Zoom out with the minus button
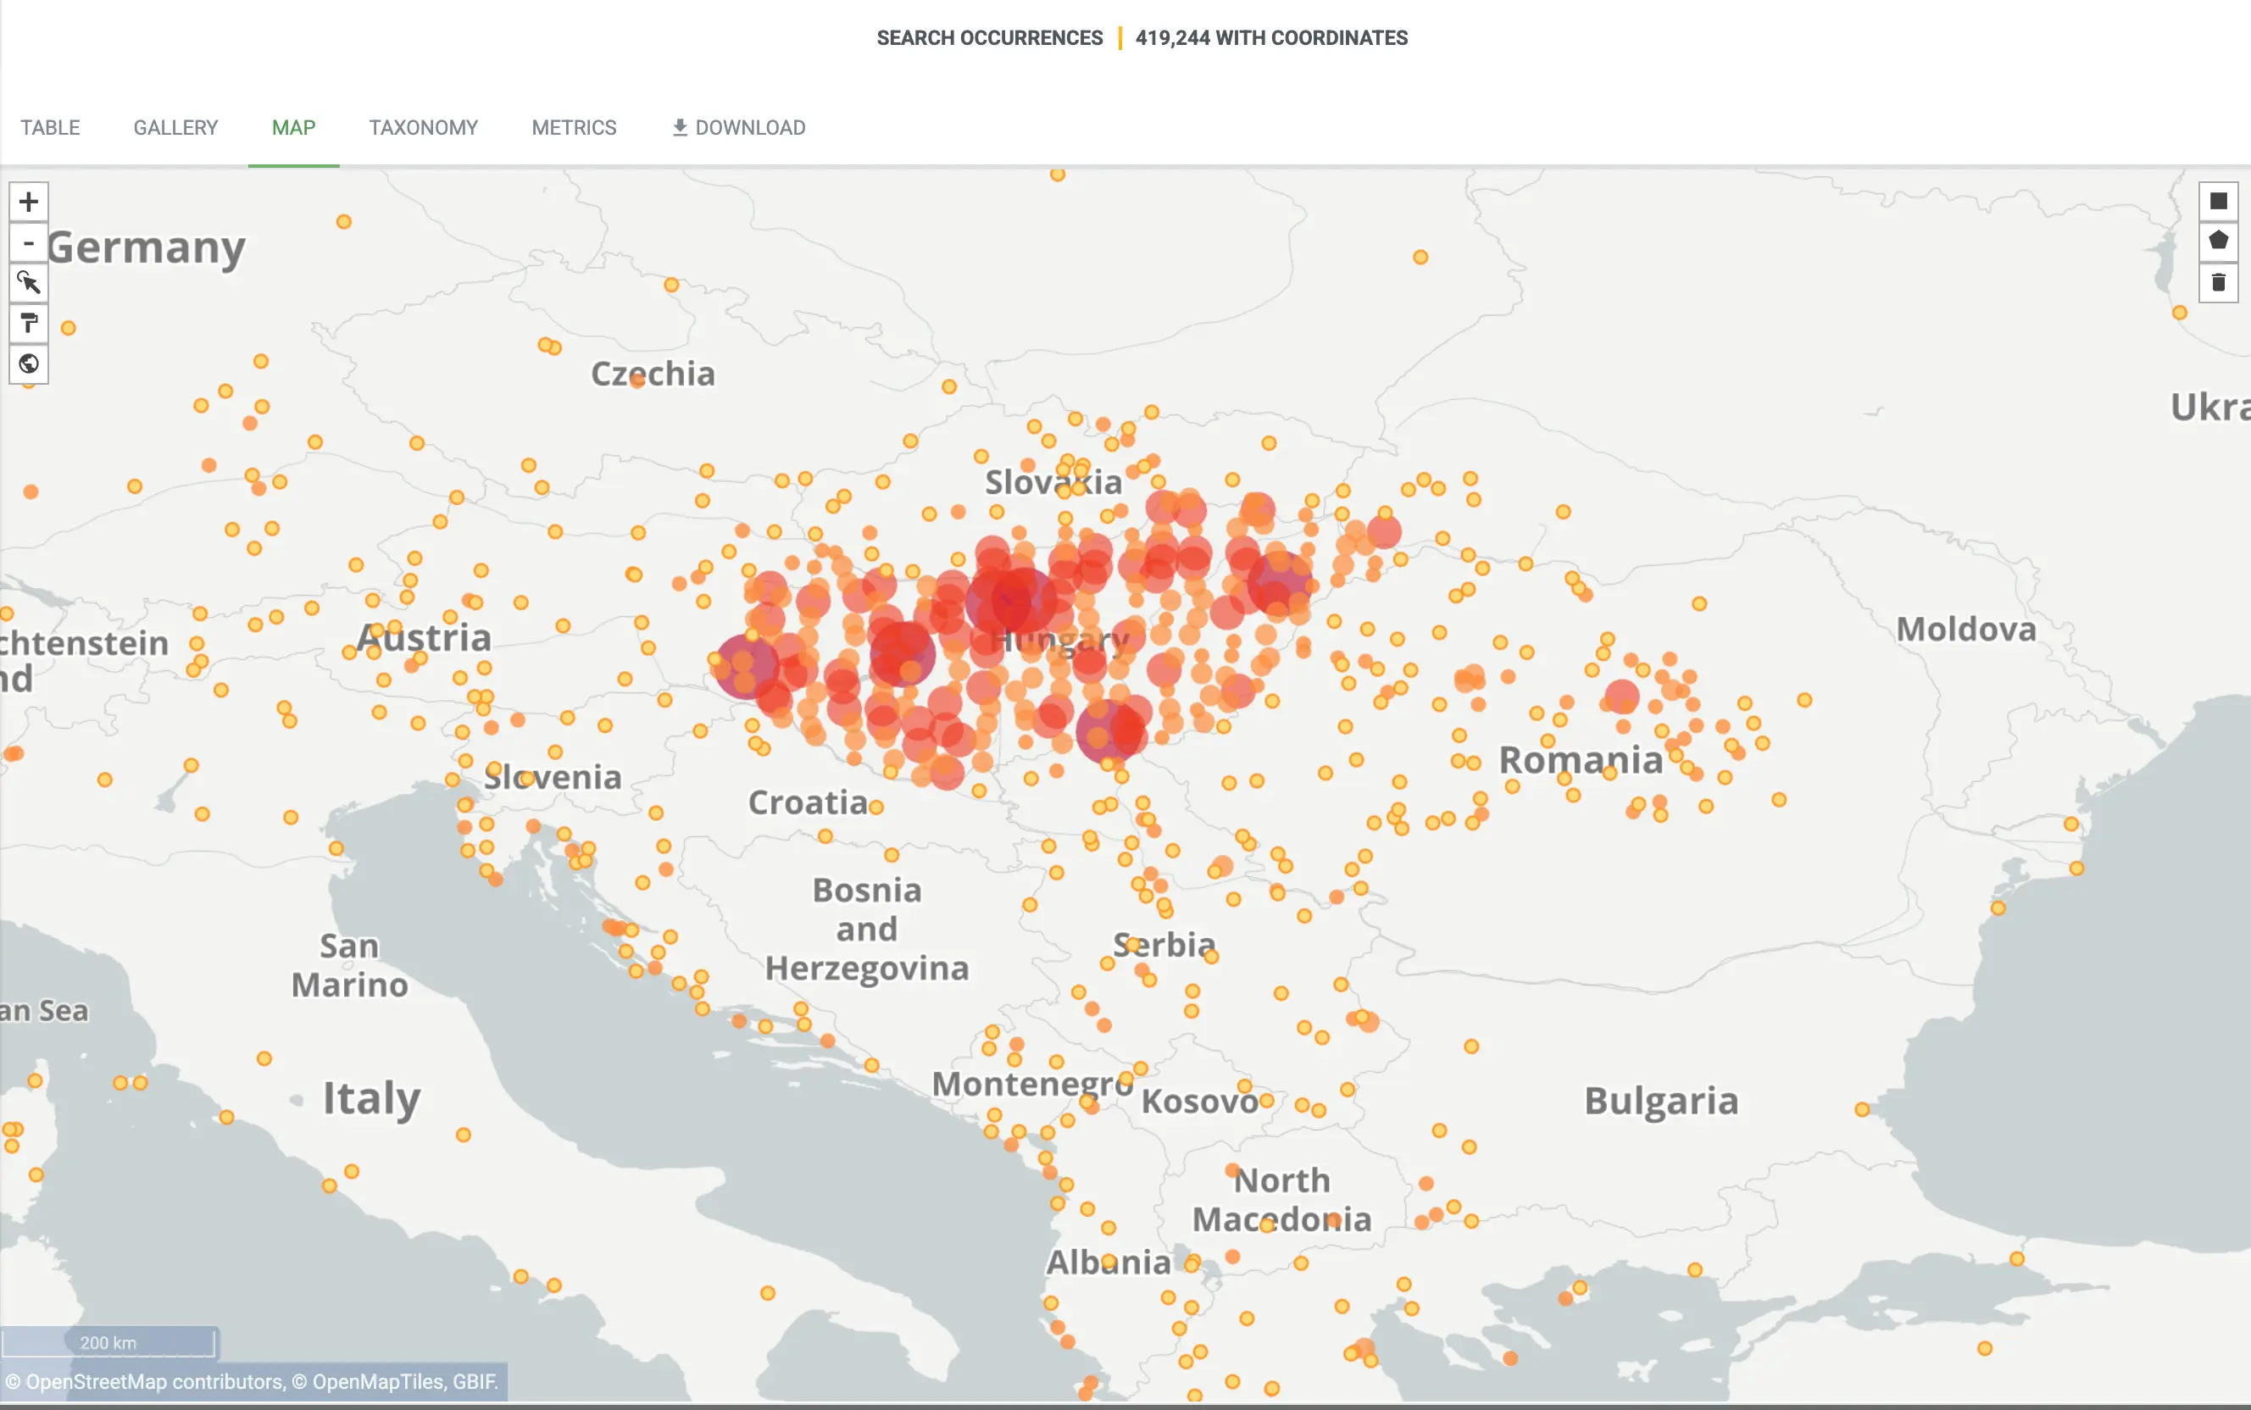This screenshot has width=2251, height=1410. pyautogui.click(x=29, y=243)
